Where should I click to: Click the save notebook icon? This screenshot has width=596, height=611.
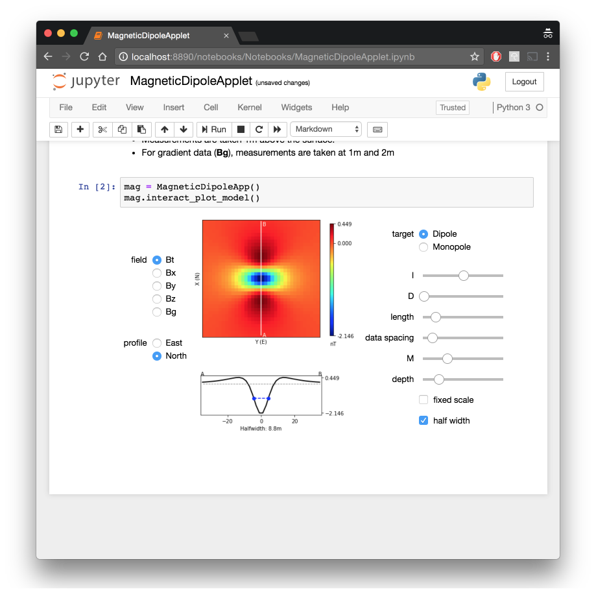click(x=58, y=130)
